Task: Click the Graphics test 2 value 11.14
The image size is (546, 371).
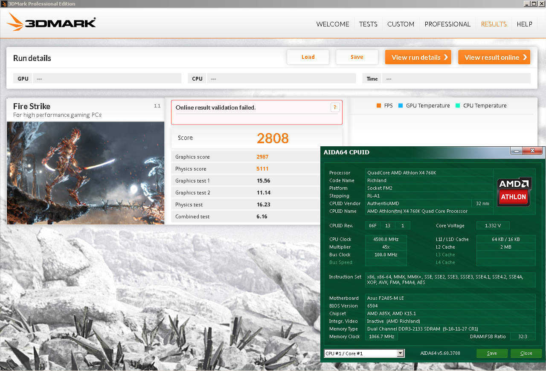Action: tap(263, 193)
